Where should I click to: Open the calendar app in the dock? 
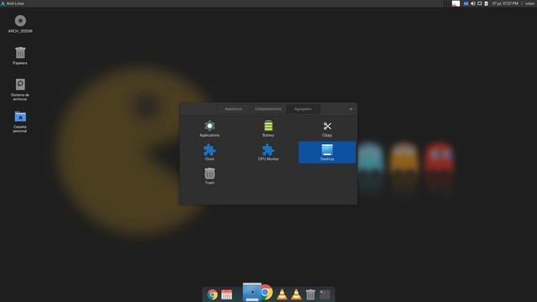click(227, 294)
